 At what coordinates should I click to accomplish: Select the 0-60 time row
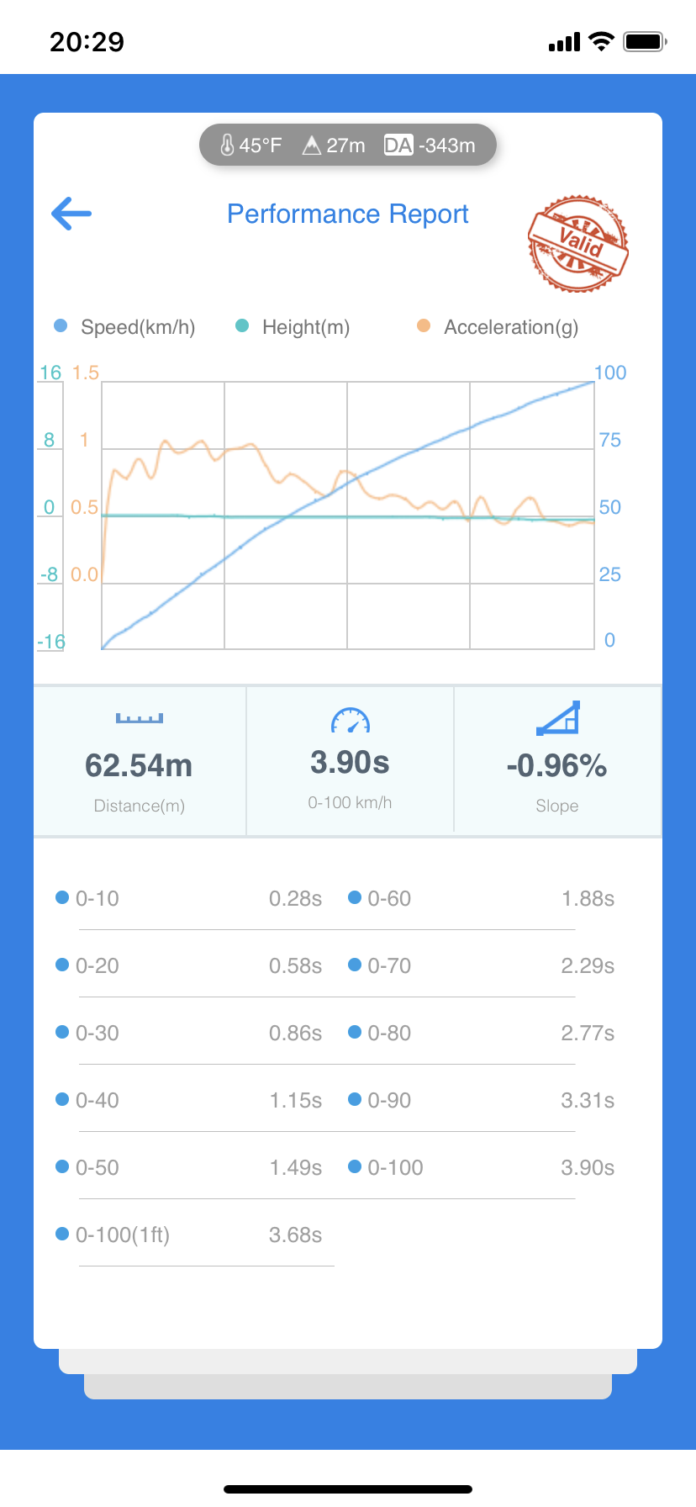tap(481, 898)
